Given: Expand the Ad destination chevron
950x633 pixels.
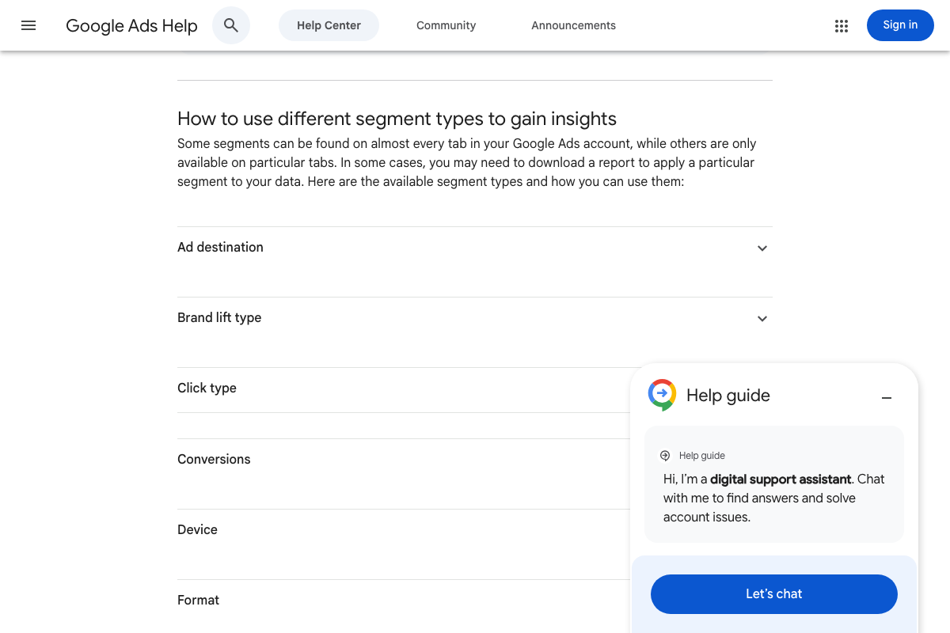Looking at the screenshot, I should (x=762, y=248).
